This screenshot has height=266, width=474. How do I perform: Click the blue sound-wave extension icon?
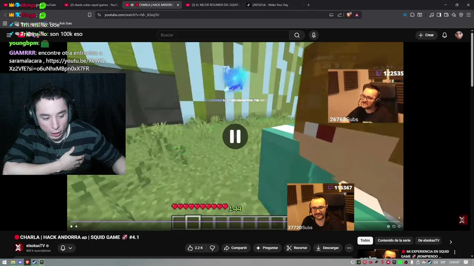click(405, 15)
